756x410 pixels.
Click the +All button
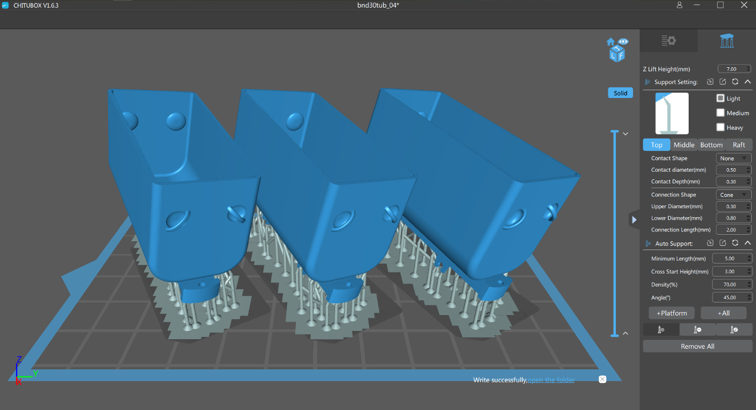click(724, 313)
